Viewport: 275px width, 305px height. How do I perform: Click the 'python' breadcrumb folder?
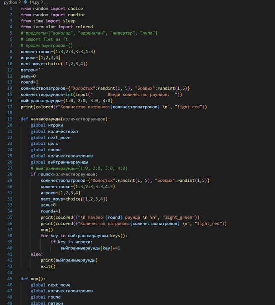pyautogui.click(x=11, y=2)
